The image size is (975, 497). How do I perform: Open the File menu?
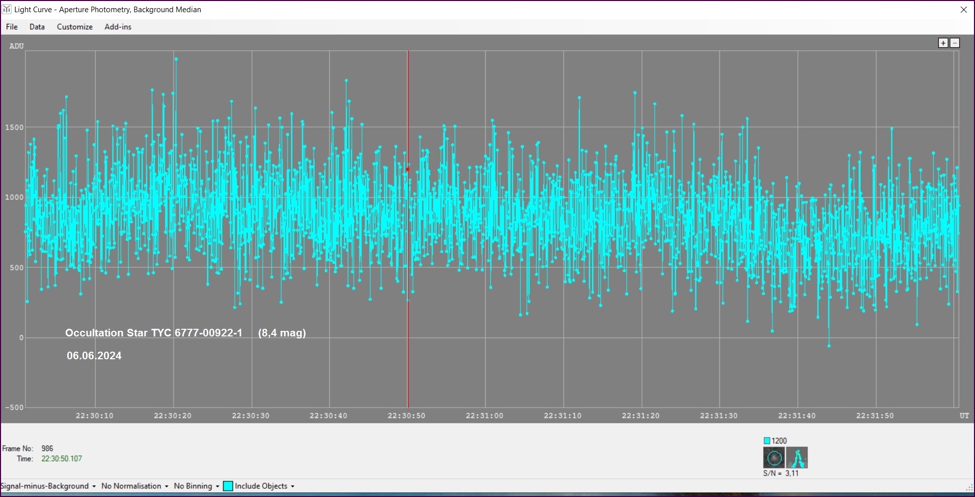pos(12,27)
